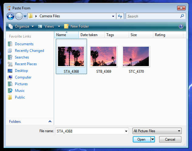Refresh the Camera Files folder view
The height and width of the screenshot is (151, 192).
[120, 16]
